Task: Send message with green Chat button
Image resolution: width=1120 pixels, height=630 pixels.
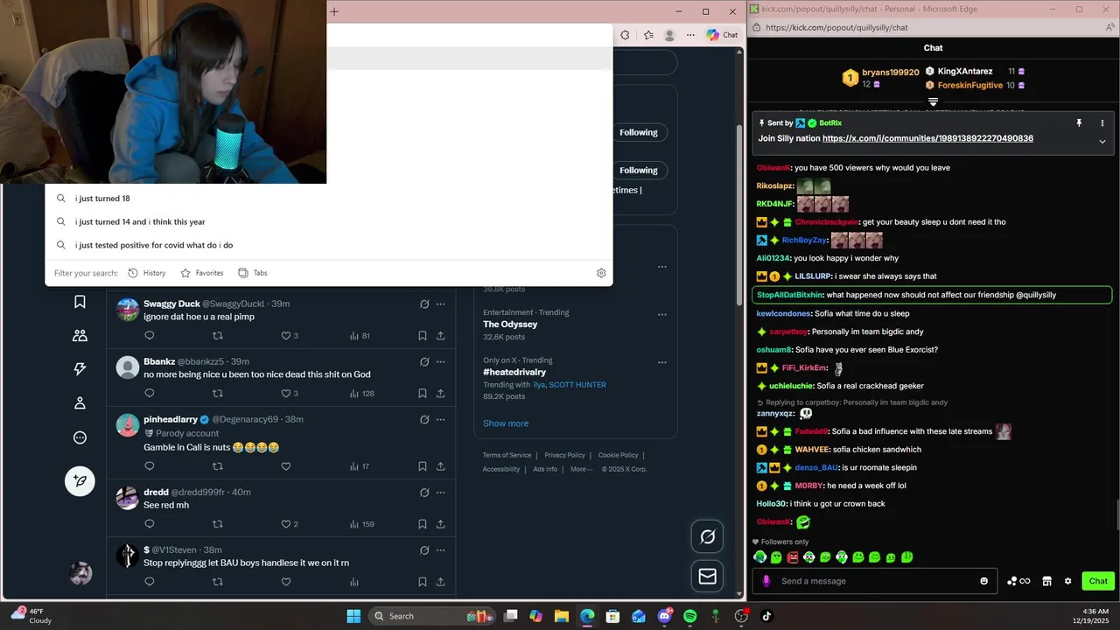Action: click(1098, 581)
